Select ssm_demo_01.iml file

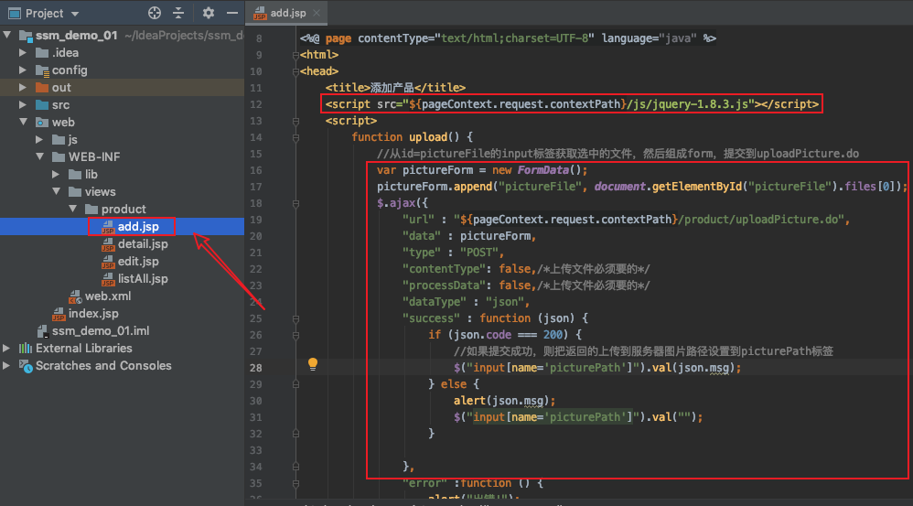pyautogui.click(x=100, y=330)
